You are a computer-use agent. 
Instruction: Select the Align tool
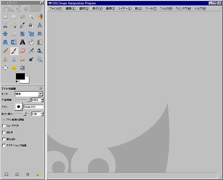point(5,68)
